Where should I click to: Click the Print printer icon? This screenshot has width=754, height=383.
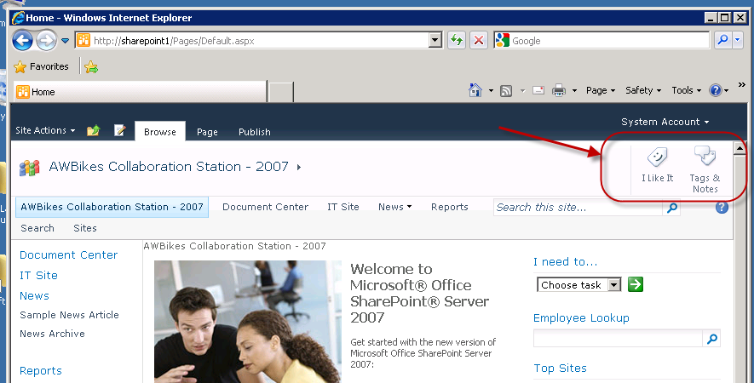click(x=559, y=90)
